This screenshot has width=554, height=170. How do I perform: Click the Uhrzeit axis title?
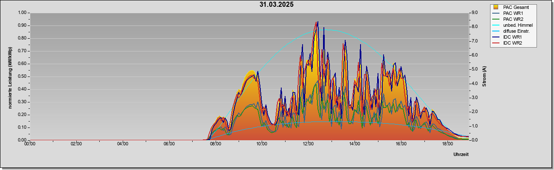tap(461, 154)
